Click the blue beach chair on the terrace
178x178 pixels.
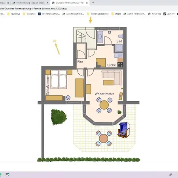(124, 130)
